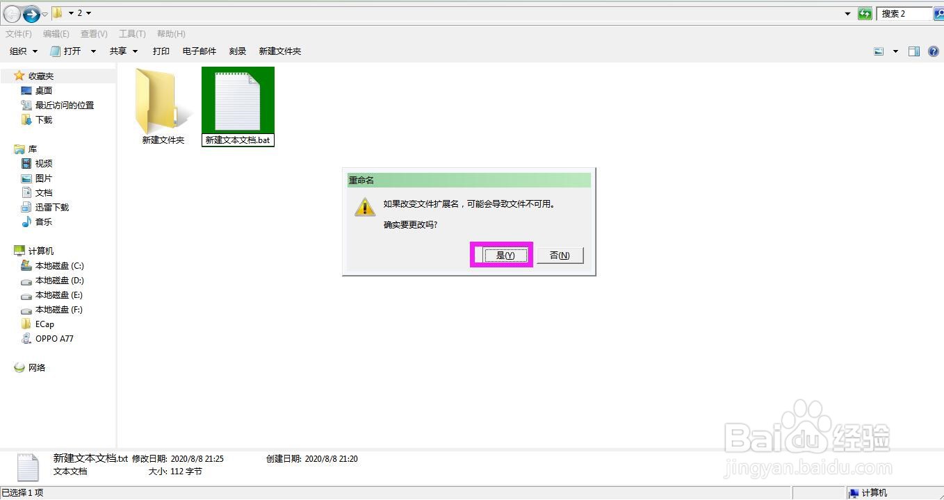This screenshot has height=500, width=944.
Task: Open the 帮助(H) menu
Action: point(171,33)
